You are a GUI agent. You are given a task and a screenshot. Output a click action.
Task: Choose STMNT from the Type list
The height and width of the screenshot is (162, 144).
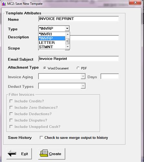point(52,47)
